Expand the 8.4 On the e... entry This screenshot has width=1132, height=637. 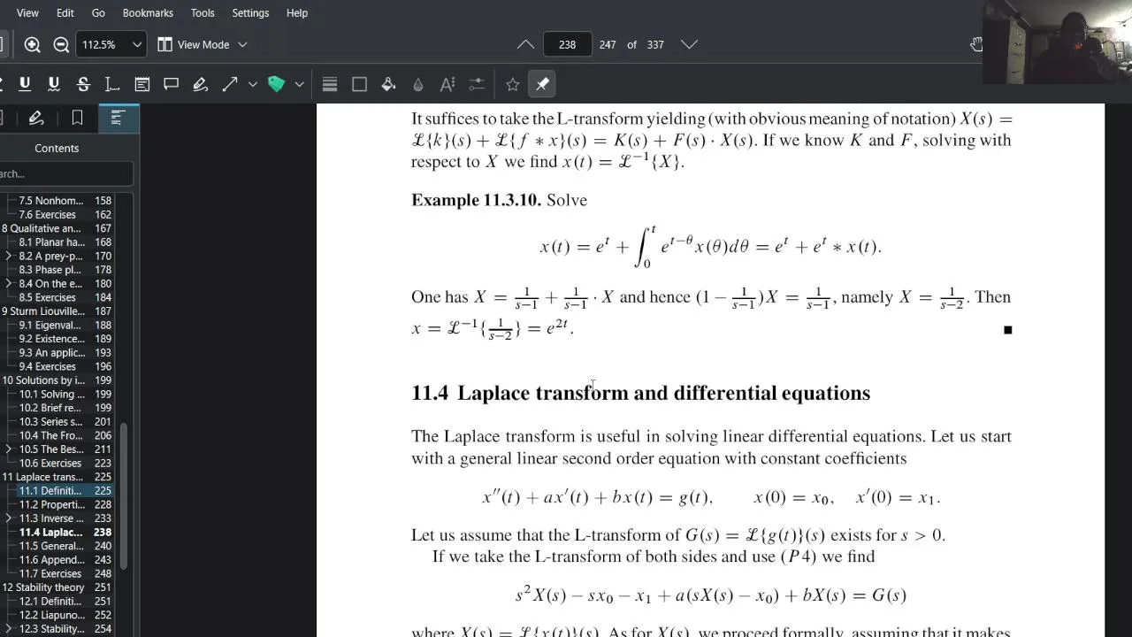tap(9, 283)
